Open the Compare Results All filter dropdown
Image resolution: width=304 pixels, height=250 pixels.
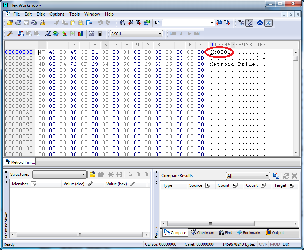[x=248, y=176]
